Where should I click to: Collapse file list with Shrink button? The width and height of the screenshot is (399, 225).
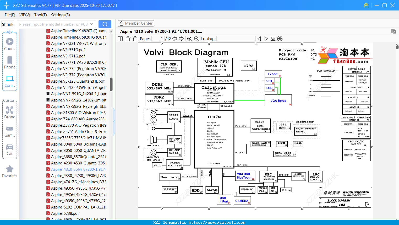coord(8,24)
